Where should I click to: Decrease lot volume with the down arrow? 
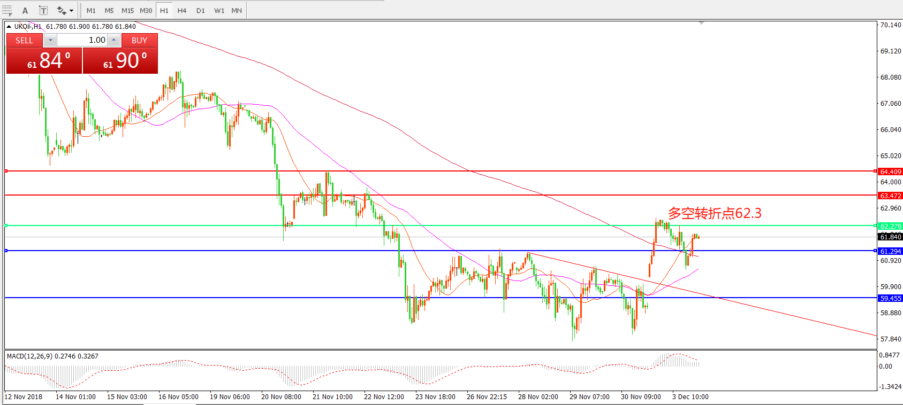(50, 40)
